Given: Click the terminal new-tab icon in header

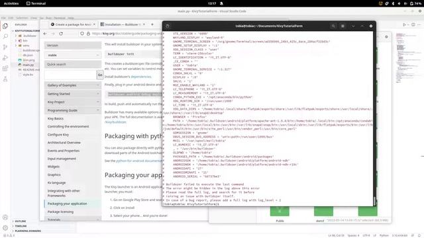Looking at the screenshot, I should pyautogui.click(x=168, y=26).
